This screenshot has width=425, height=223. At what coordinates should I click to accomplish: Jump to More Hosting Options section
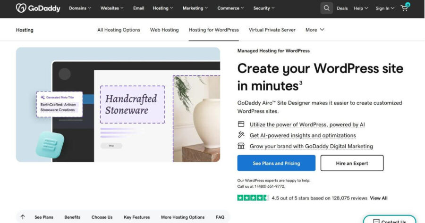tap(183, 217)
